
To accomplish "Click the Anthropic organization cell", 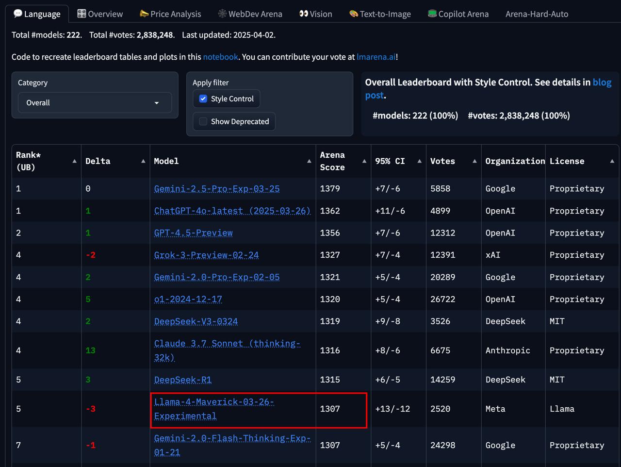I will (x=513, y=350).
